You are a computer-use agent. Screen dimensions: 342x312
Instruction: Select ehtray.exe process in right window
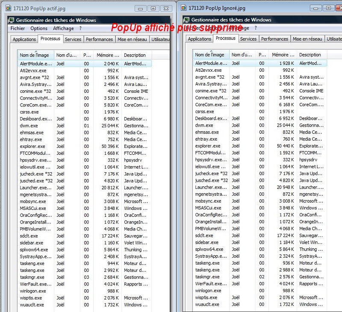pos(260,139)
